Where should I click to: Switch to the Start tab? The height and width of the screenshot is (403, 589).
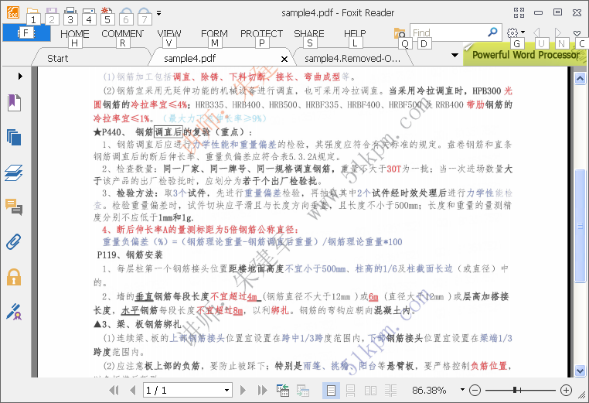pos(58,58)
